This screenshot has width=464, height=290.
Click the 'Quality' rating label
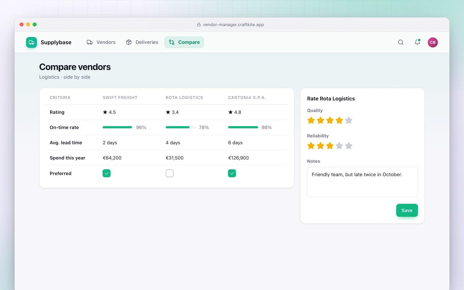point(315,111)
